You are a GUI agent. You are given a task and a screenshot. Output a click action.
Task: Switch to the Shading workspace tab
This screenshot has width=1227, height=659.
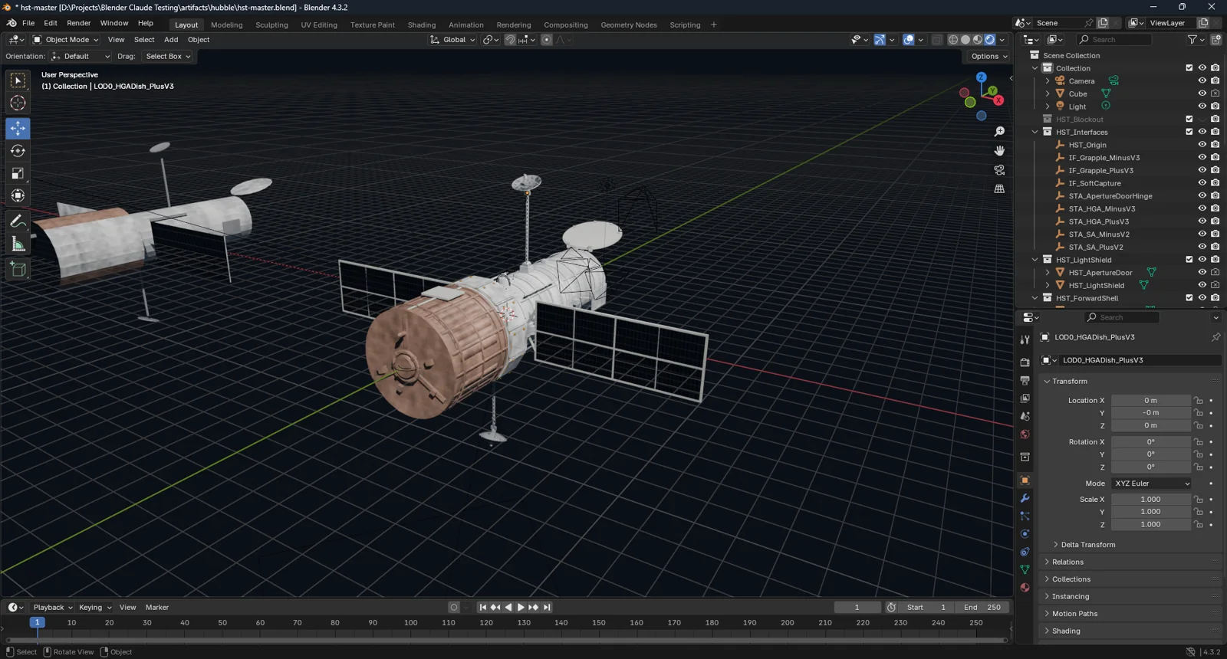tap(422, 25)
